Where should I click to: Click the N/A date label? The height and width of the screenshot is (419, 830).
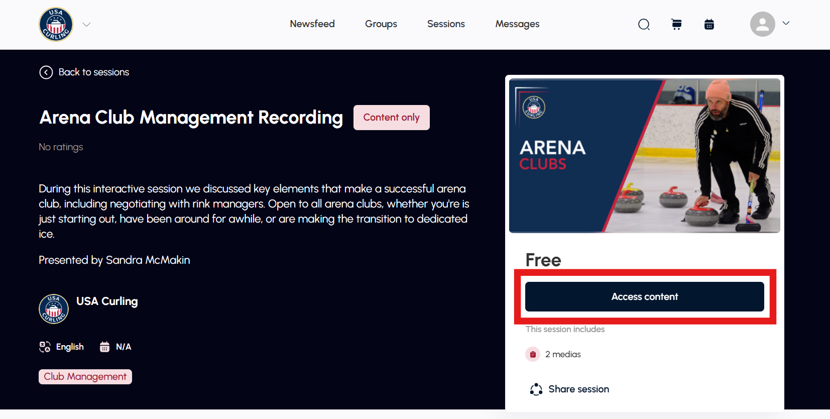point(124,347)
